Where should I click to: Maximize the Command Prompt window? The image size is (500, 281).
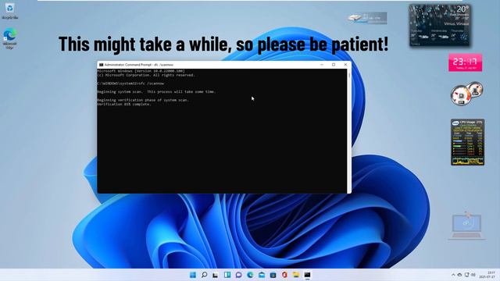click(334, 65)
